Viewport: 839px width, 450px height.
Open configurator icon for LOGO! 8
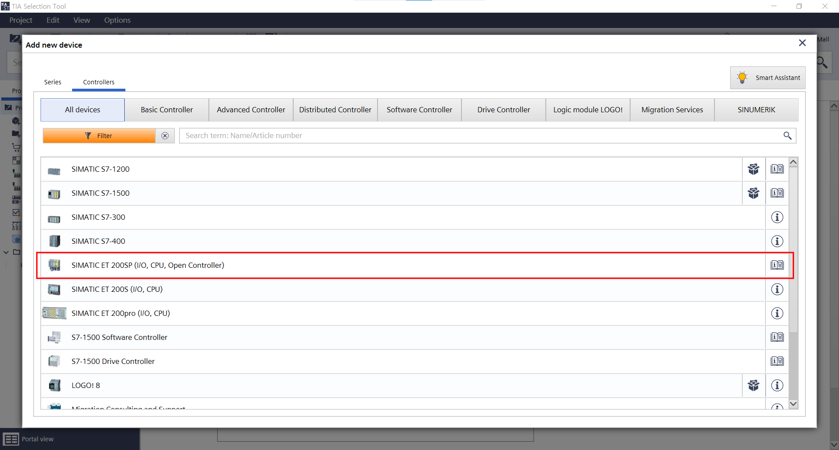753,385
